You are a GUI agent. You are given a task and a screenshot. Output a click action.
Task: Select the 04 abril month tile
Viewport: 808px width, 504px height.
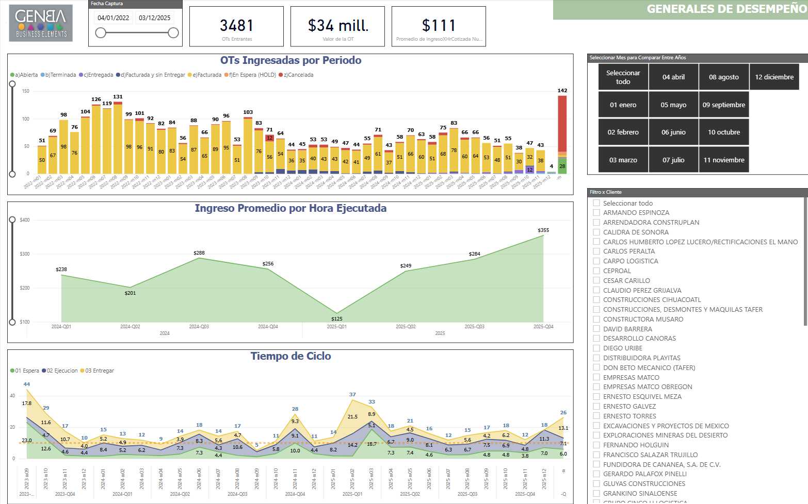[x=673, y=77]
